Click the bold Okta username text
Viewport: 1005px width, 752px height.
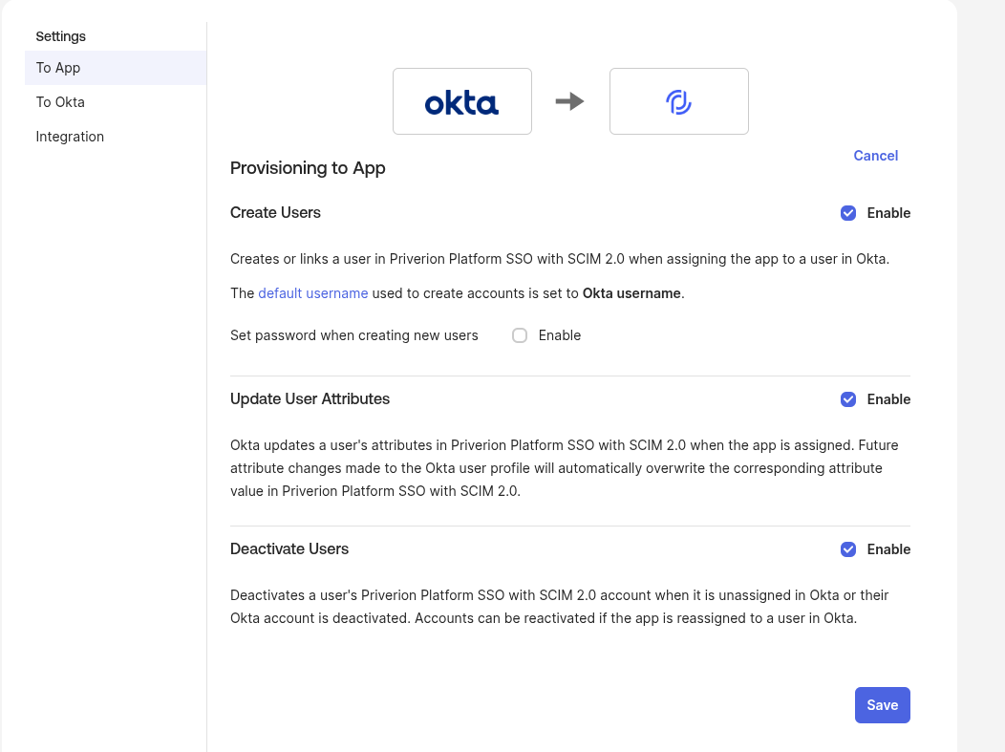631,293
